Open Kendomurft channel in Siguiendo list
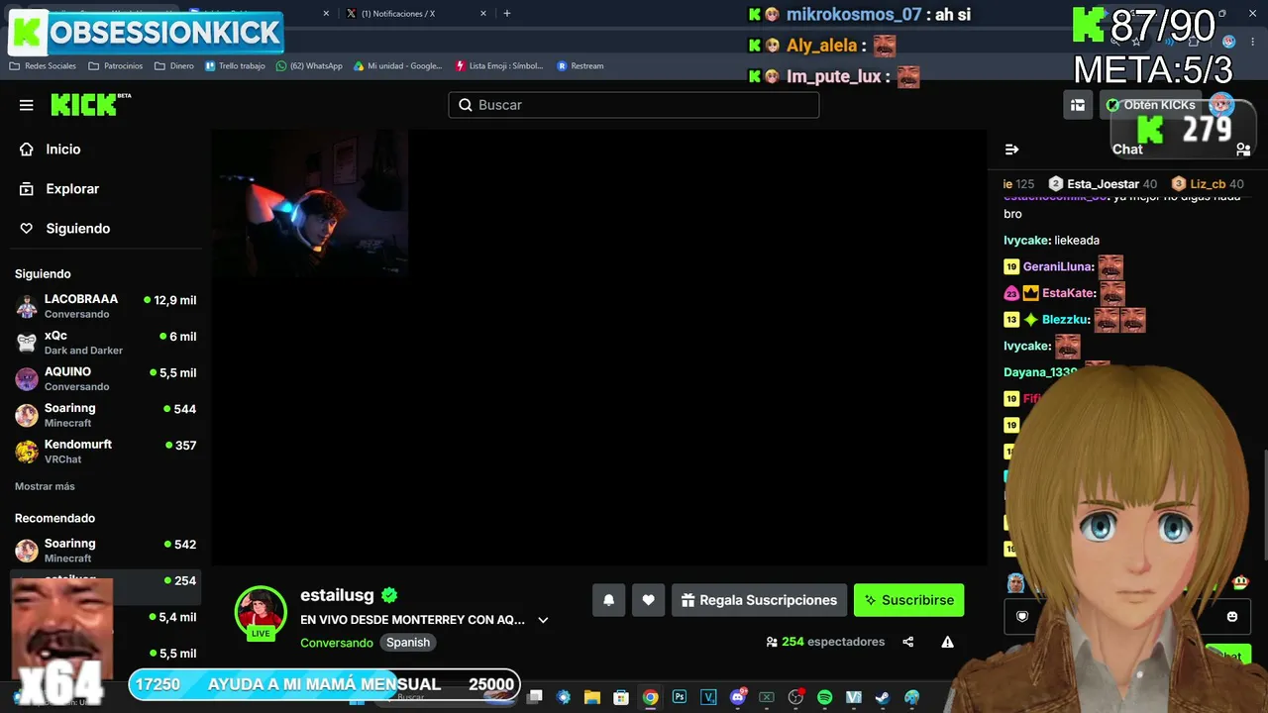This screenshot has height=713, width=1268. coord(105,452)
